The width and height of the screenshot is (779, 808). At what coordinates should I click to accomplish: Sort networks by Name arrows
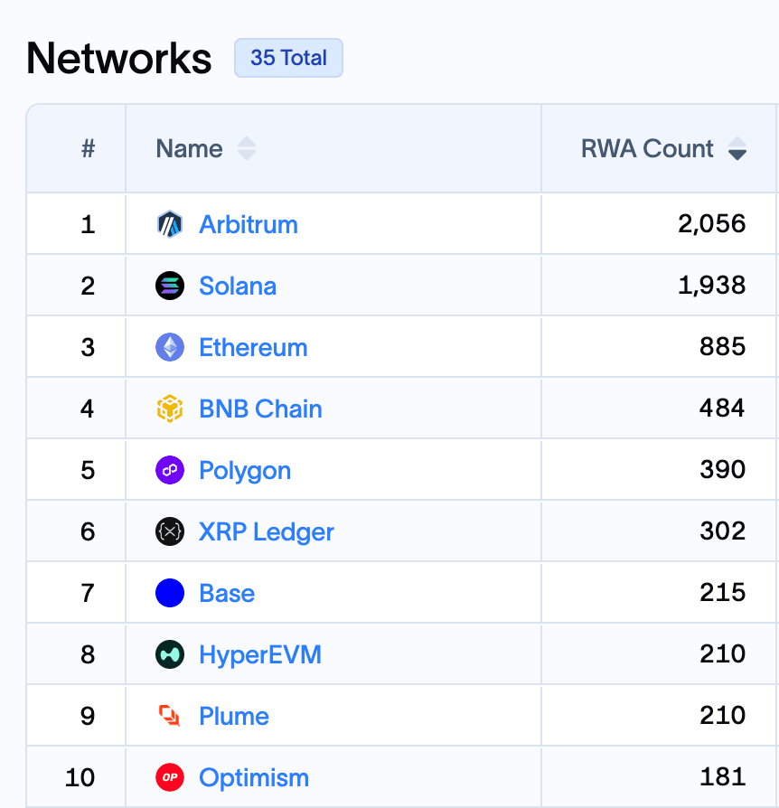(247, 148)
